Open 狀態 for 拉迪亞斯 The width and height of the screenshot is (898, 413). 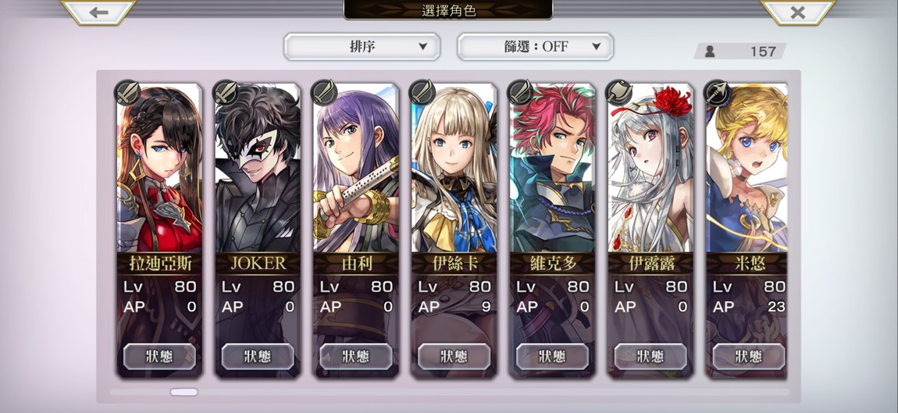160,356
